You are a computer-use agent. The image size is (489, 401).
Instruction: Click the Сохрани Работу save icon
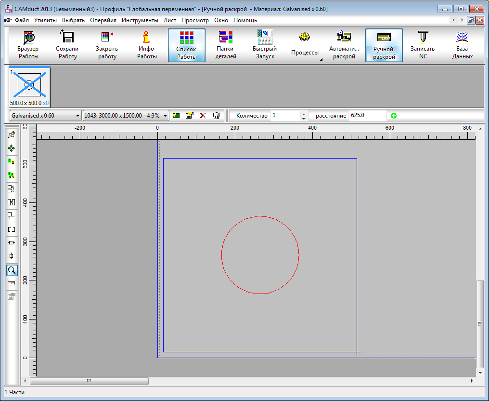point(67,45)
